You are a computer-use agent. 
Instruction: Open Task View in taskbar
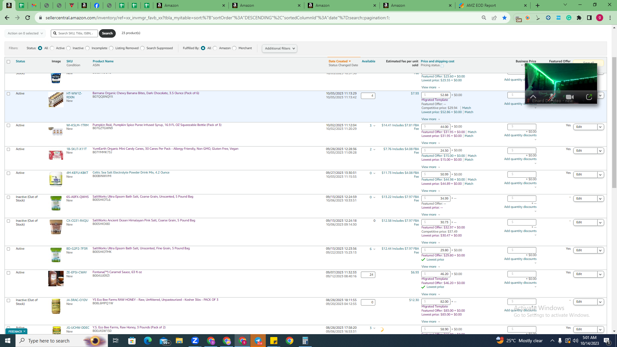(x=116, y=341)
